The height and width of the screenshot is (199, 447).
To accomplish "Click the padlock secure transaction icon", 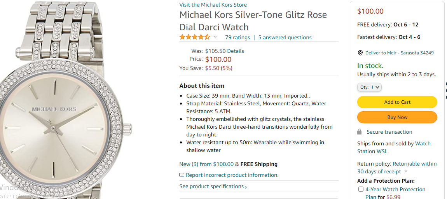I will coord(360,132).
